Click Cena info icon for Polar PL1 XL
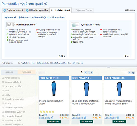Image resolution: width=137 pixels, height=126 pixels. click(111, 115)
